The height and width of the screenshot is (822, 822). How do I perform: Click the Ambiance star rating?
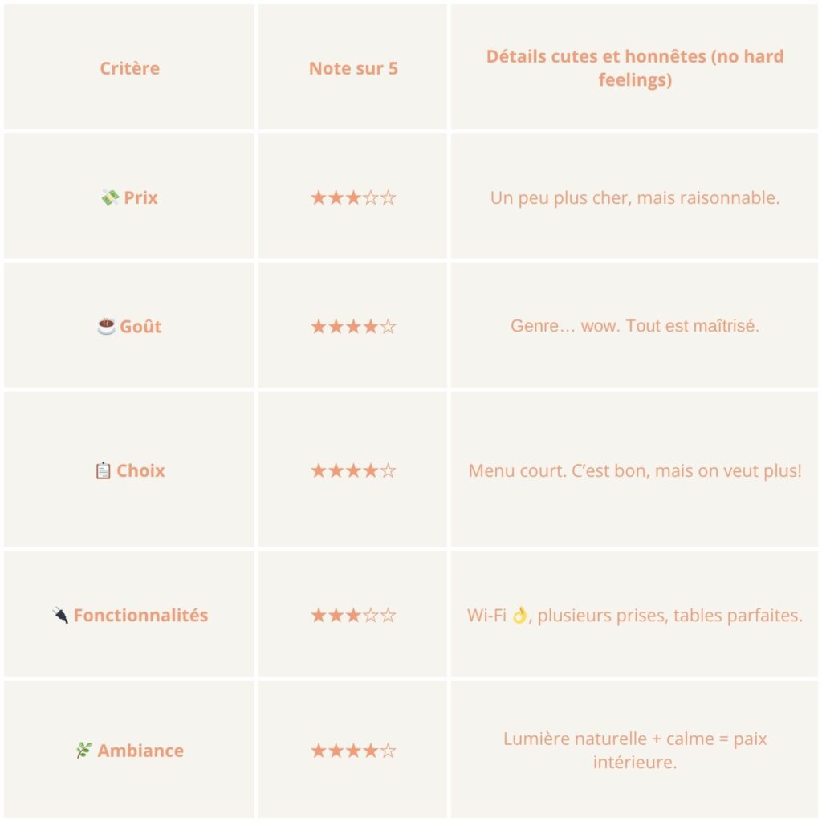click(353, 751)
